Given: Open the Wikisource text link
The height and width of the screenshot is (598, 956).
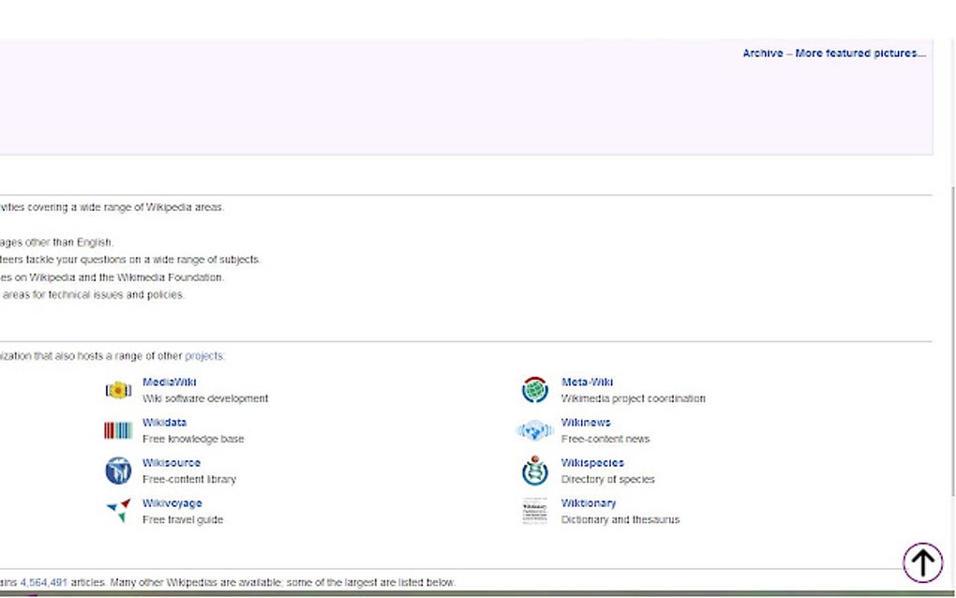Looking at the screenshot, I should click(171, 462).
